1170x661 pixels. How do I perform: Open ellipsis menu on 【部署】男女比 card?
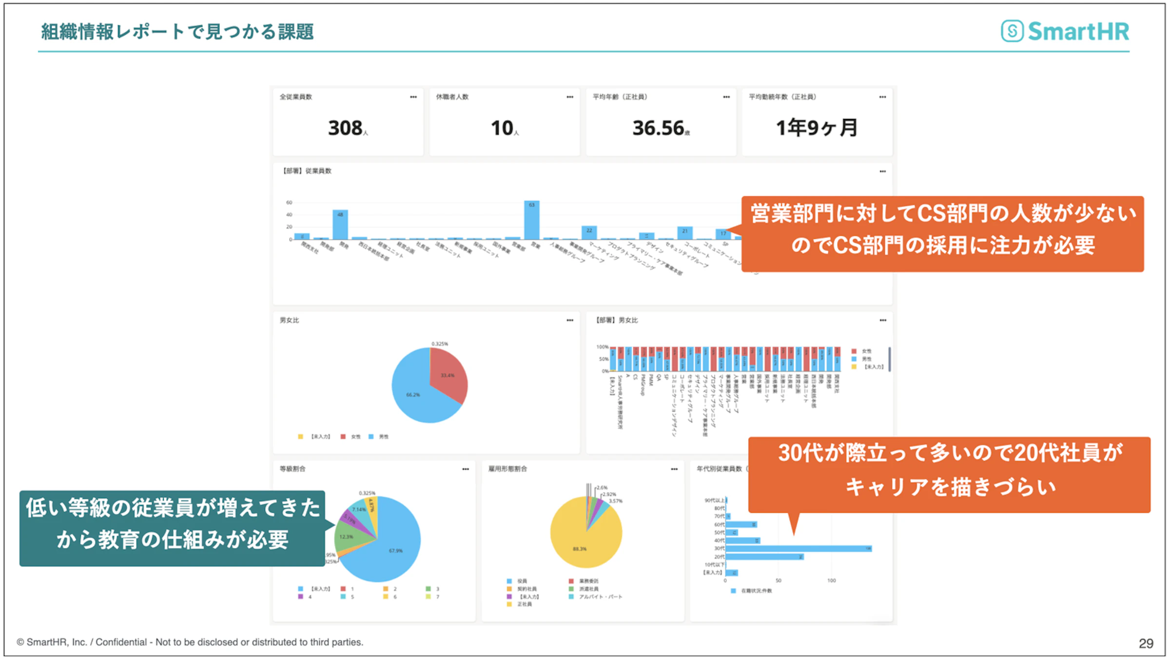pyautogui.click(x=883, y=320)
